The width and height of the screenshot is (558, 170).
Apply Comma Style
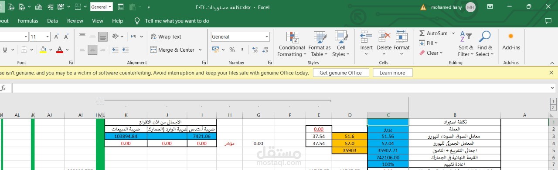[242, 50]
